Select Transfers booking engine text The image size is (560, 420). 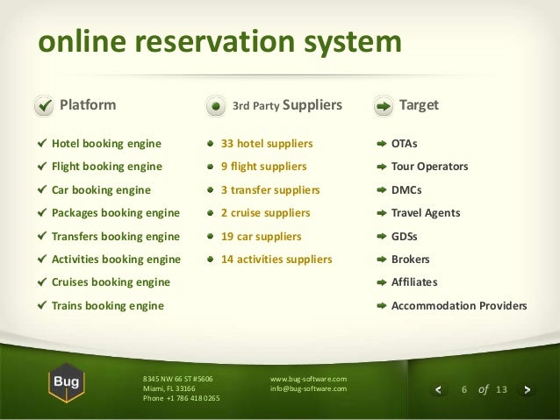(x=116, y=236)
